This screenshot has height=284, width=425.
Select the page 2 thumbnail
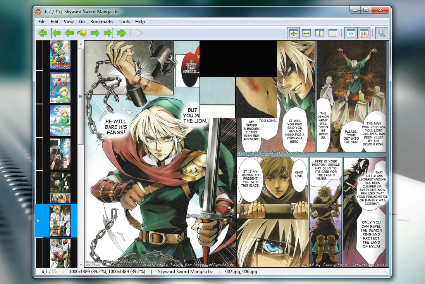pyautogui.click(x=60, y=87)
